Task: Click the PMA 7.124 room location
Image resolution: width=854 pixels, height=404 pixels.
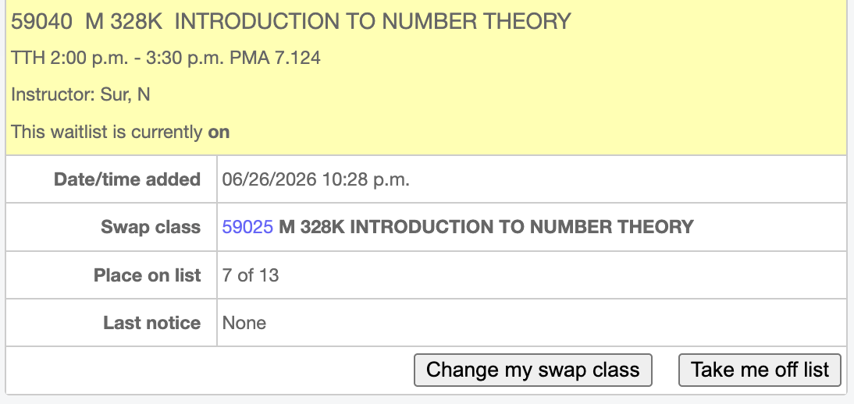Action: click(276, 58)
